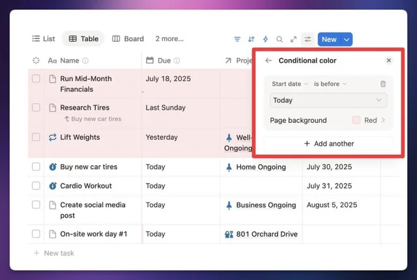Click the loading spinner column header icon
This screenshot has height=280, width=417.
pyautogui.click(x=36, y=61)
